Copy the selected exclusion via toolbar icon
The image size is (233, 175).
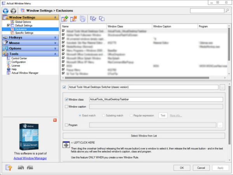coord(82,19)
